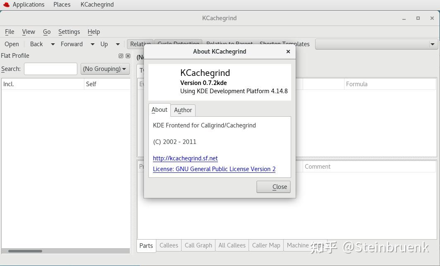Undock the Flat Profile panel

(x=121, y=56)
